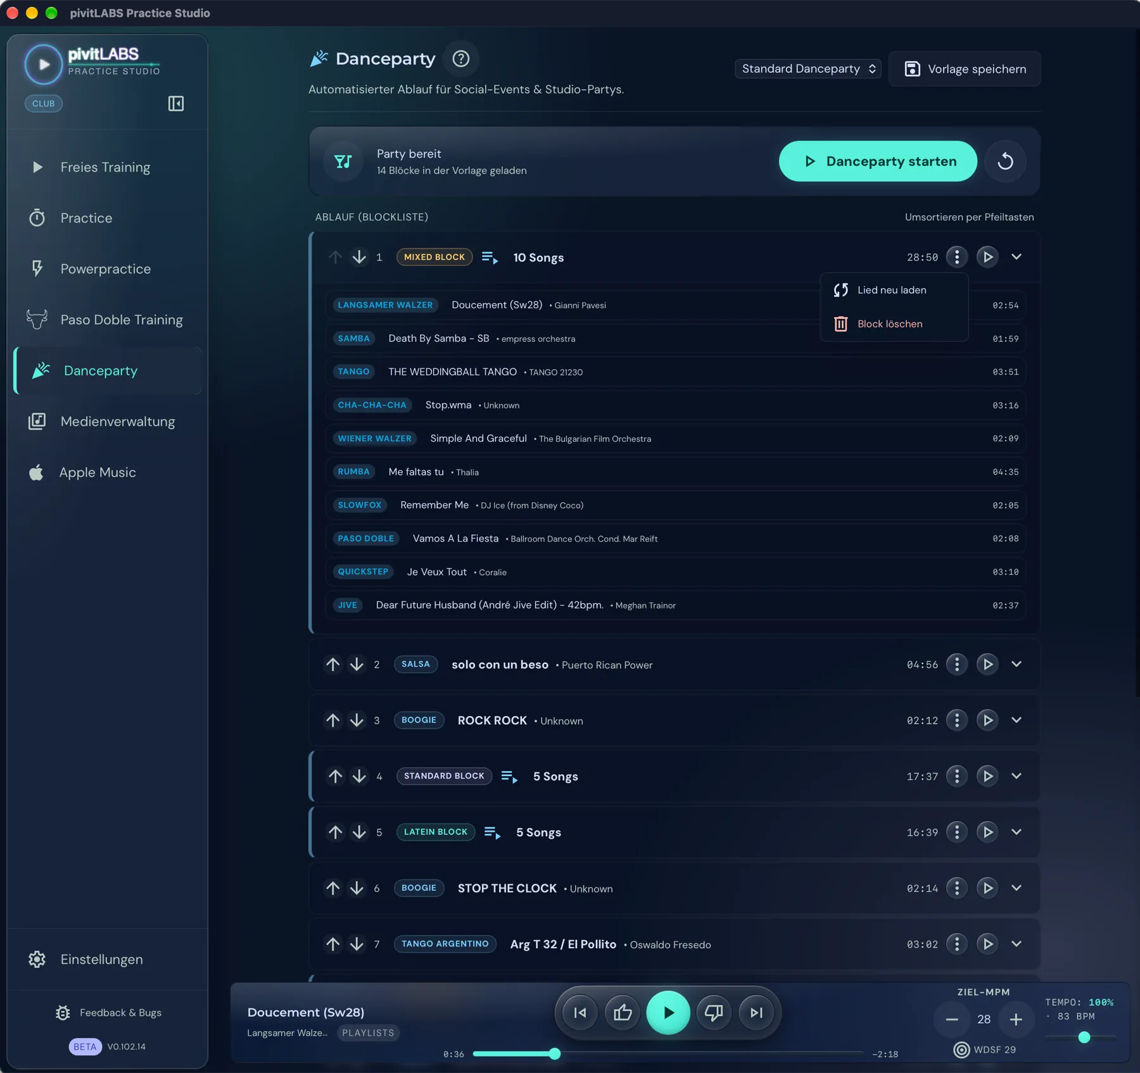
Task: Expand the Salsa block chevron
Action: click(1016, 664)
